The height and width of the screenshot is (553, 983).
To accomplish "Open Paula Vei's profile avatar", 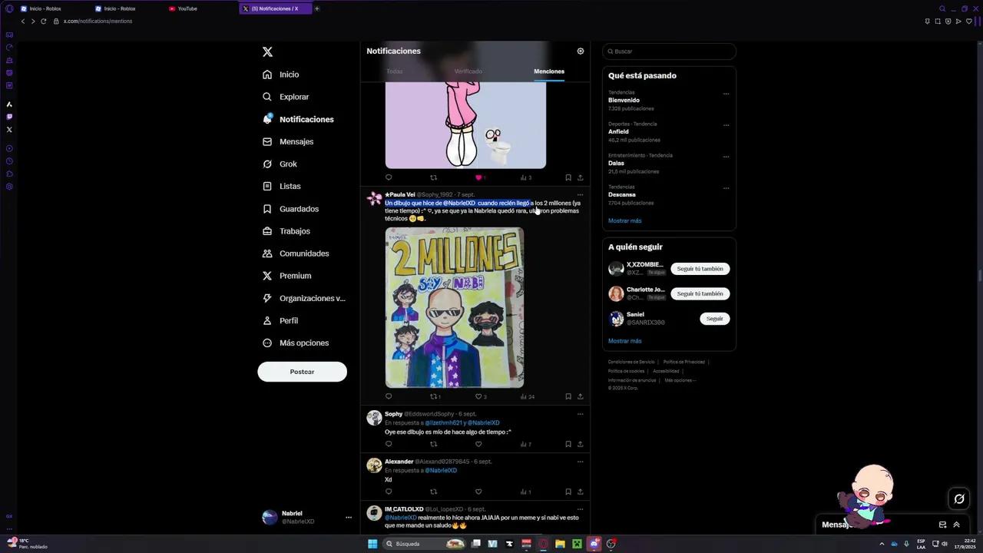I will pyautogui.click(x=374, y=199).
